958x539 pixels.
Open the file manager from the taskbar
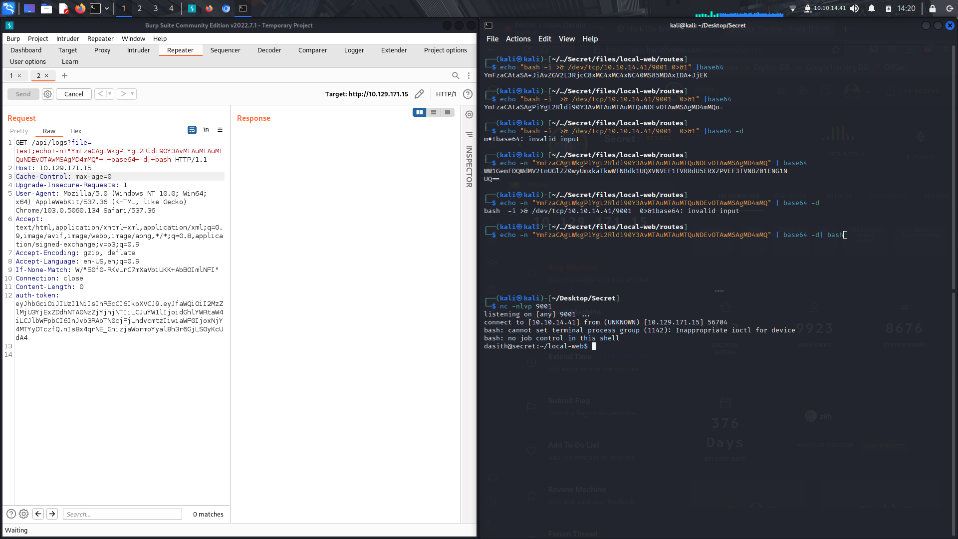[x=46, y=8]
